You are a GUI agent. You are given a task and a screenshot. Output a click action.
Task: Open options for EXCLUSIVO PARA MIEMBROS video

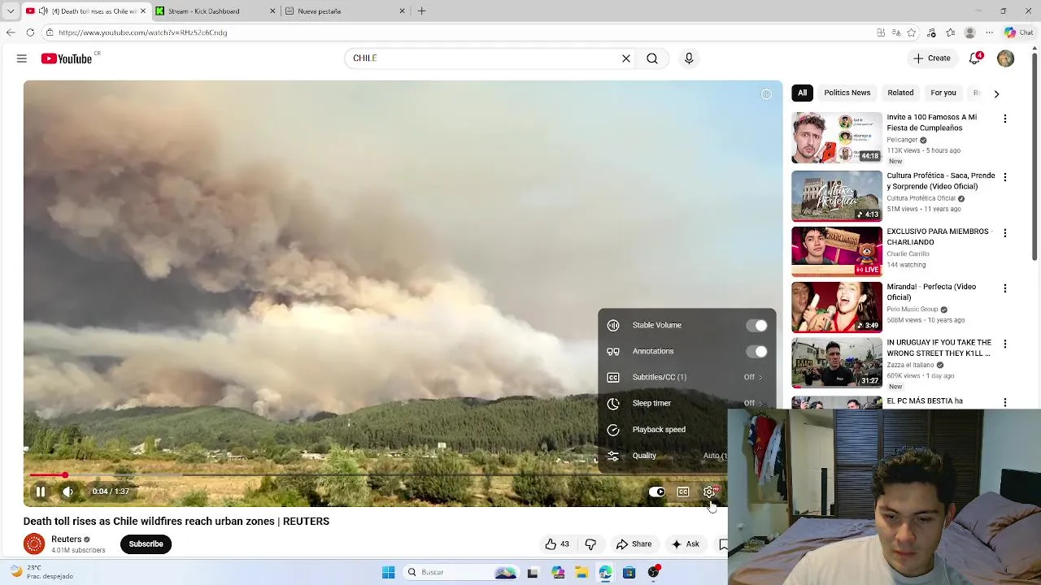tap(1004, 233)
